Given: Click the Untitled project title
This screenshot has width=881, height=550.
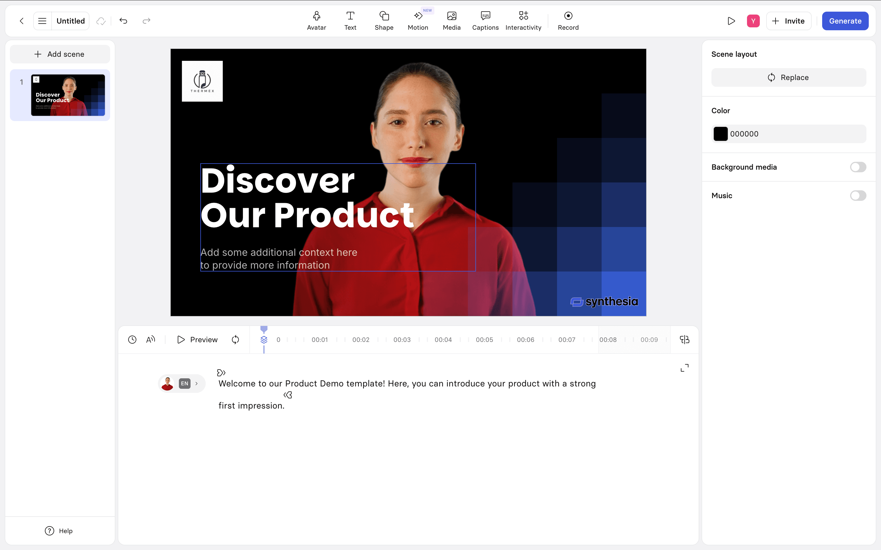Looking at the screenshot, I should pos(71,21).
